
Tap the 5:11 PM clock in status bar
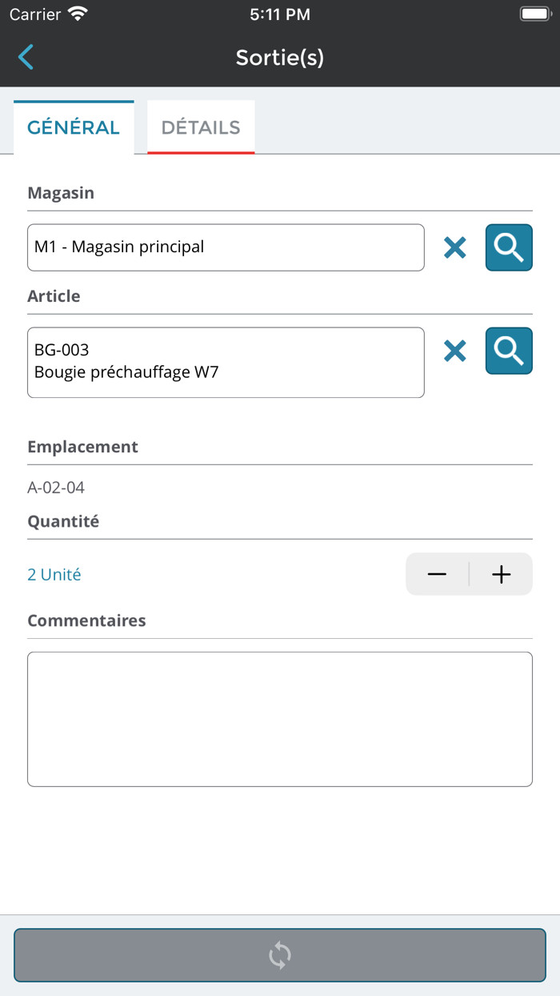[279, 14]
